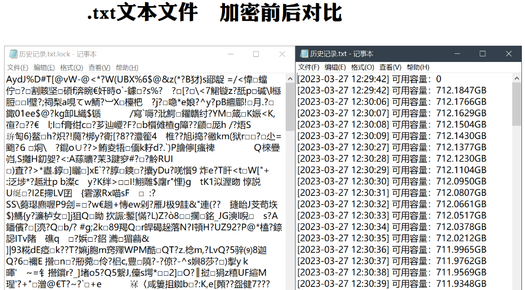Expand 查看(V) menu in the .lock window
The height and width of the screenshot is (290, 525).
pos(99,68)
